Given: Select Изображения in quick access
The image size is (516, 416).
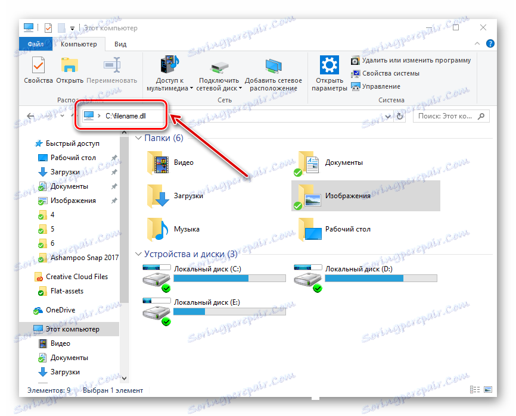Looking at the screenshot, I should pyautogui.click(x=67, y=201).
